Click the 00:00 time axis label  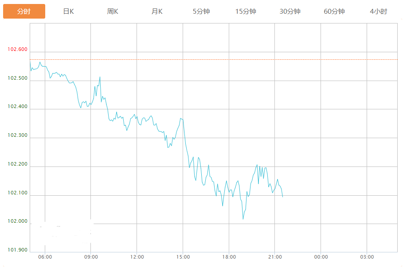point(321,257)
